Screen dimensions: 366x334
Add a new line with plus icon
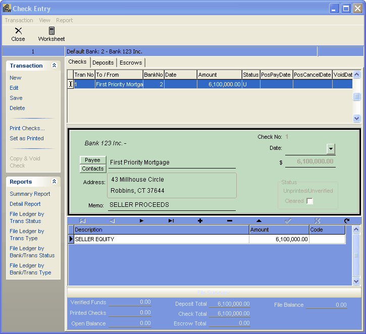point(200,221)
